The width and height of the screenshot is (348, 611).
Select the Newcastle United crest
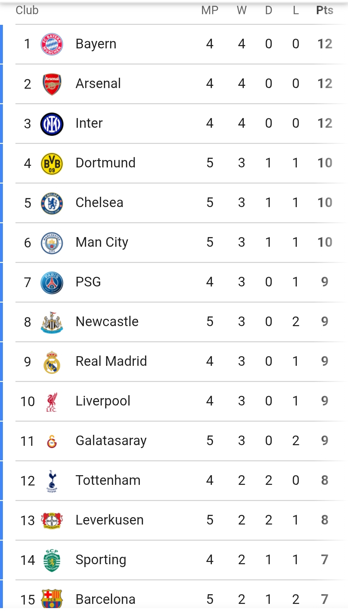52,322
